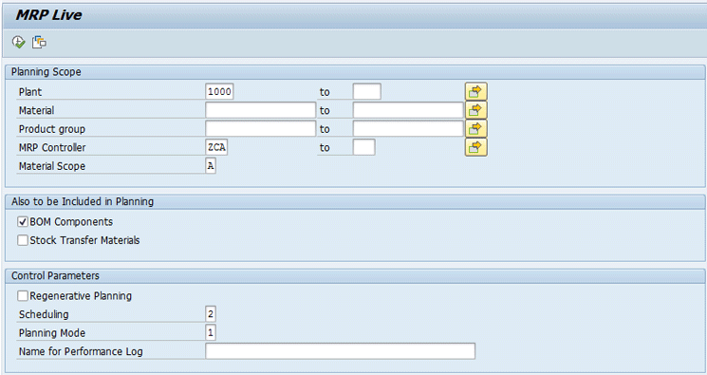Screen dimensions: 707x375
Task: Click the Planning Mode field showing 1
Action: pos(211,332)
